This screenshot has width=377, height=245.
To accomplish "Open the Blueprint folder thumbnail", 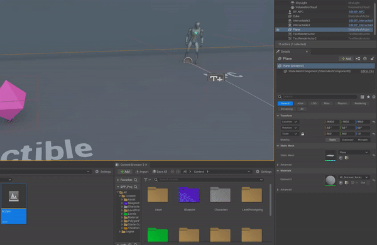I will [x=190, y=195].
